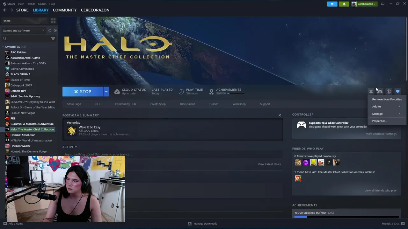Viewport: 408px width, 229px height.
Task: Click the library search magnifier icon
Action: coord(4,38)
